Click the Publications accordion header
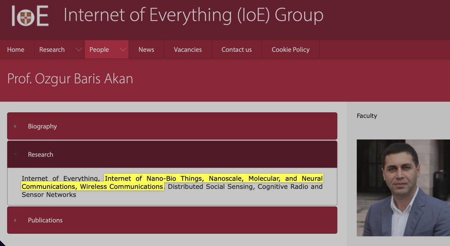The width and height of the screenshot is (450, 246). click(x=45, y=220)
